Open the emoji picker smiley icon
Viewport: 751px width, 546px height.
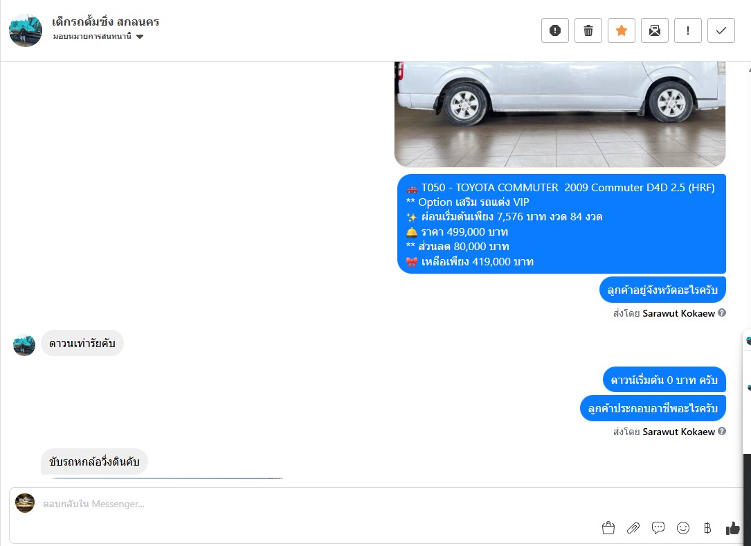[683, 528]
